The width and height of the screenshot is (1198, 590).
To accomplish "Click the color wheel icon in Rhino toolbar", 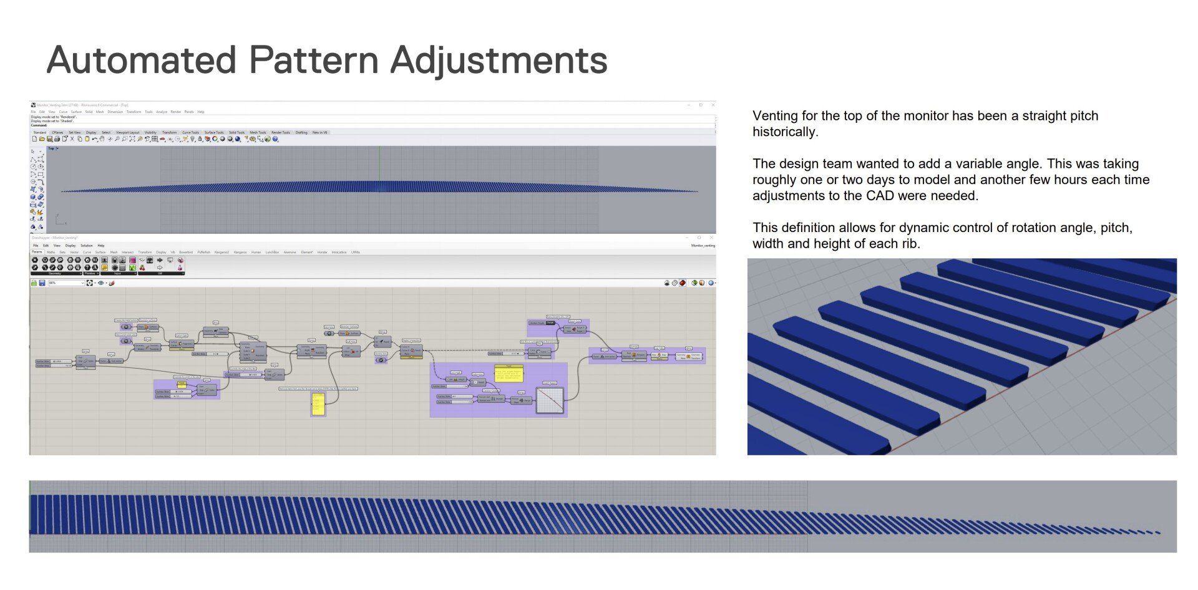I will click(215, 138).
